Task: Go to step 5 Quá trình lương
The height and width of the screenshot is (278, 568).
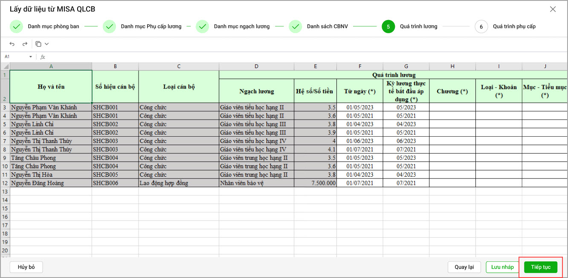Action: pyautogui.click(x=388, y=26)
